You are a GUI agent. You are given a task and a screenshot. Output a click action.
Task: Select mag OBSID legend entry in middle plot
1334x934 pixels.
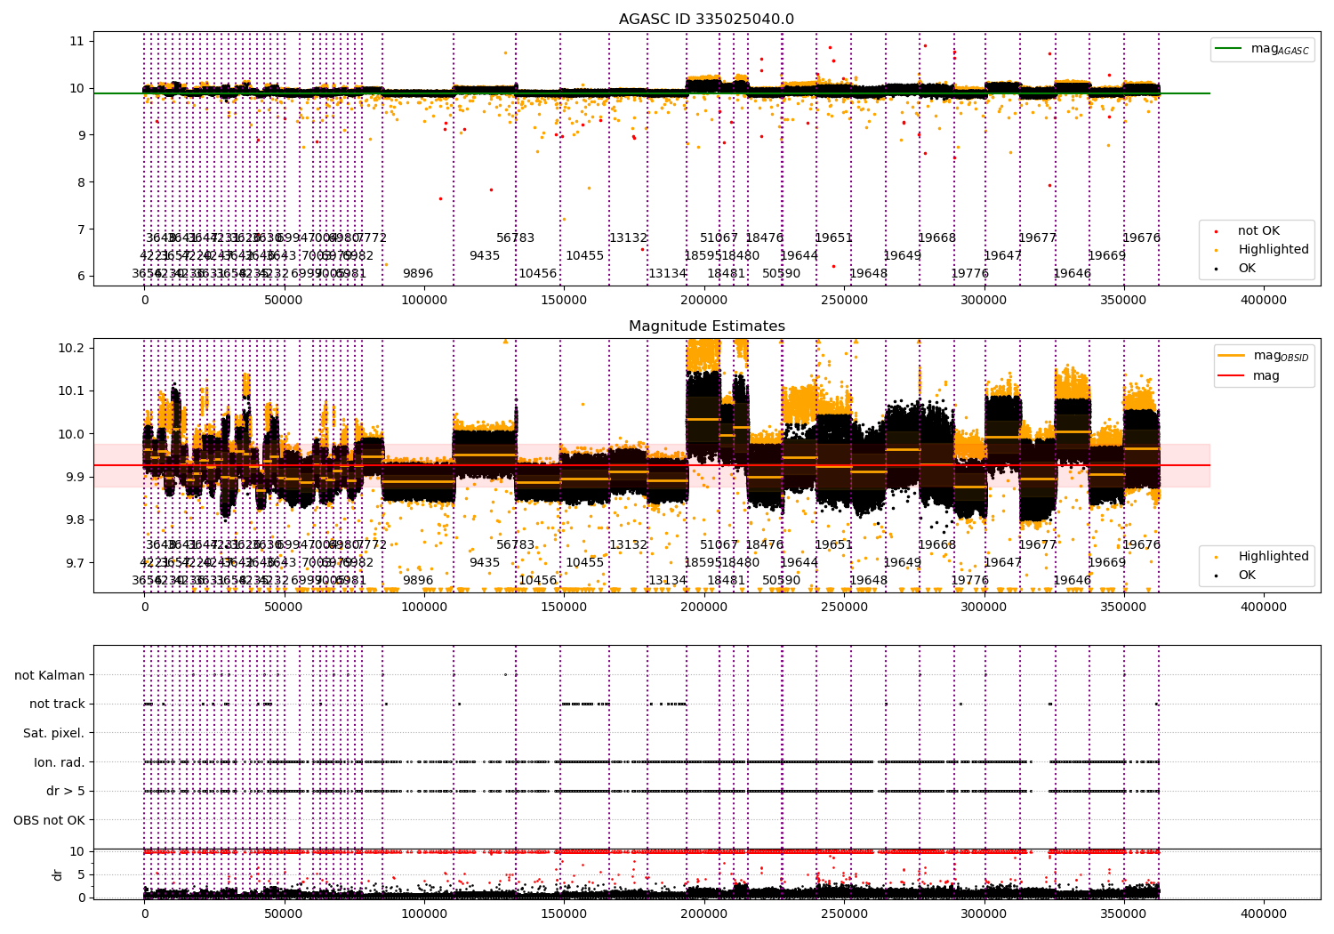point(1264,356)
